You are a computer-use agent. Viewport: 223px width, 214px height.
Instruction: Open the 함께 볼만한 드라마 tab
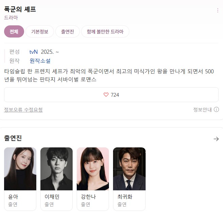click(105, 31)
